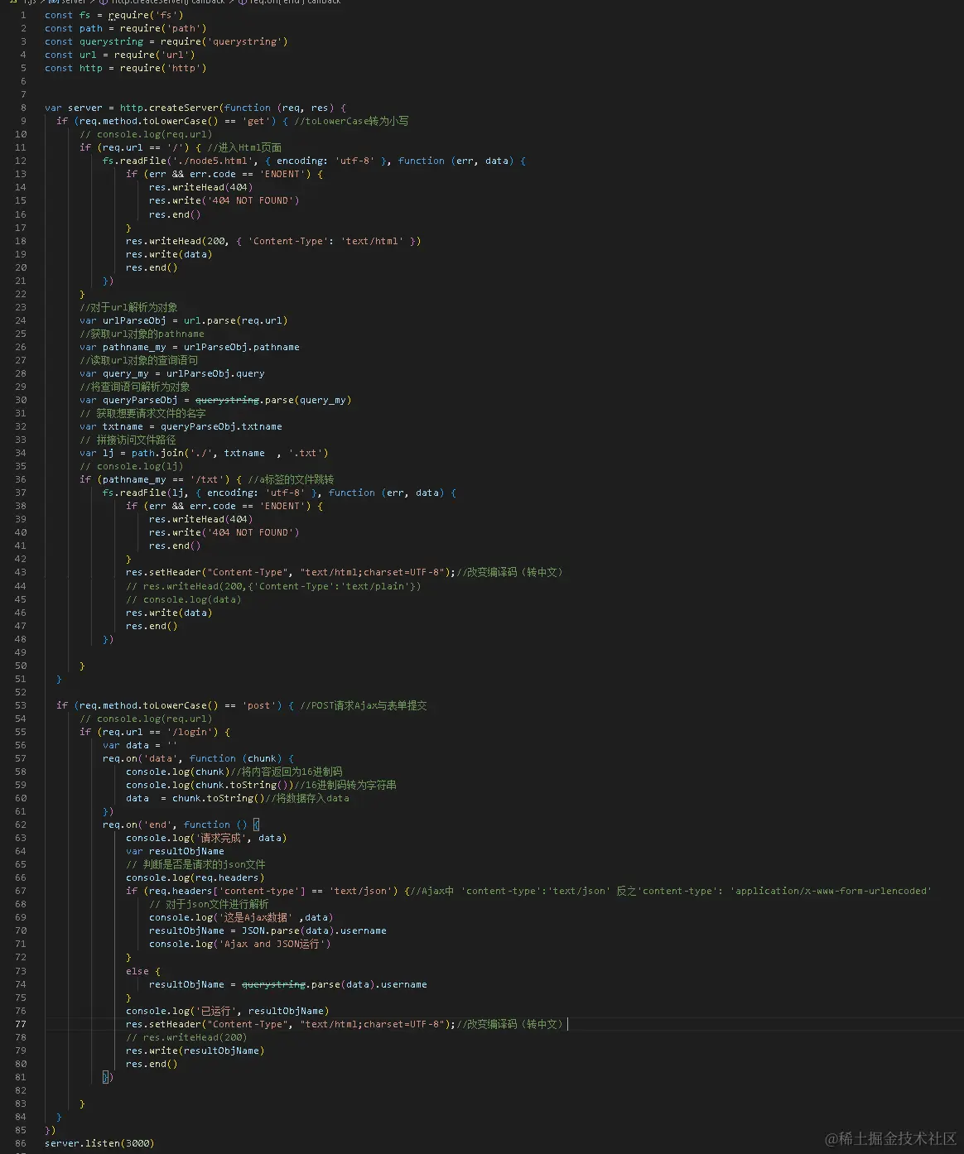Click the "console.log('已运行', resultObjName)" line
964x1154 pixels.
(x=228, y=1011)
